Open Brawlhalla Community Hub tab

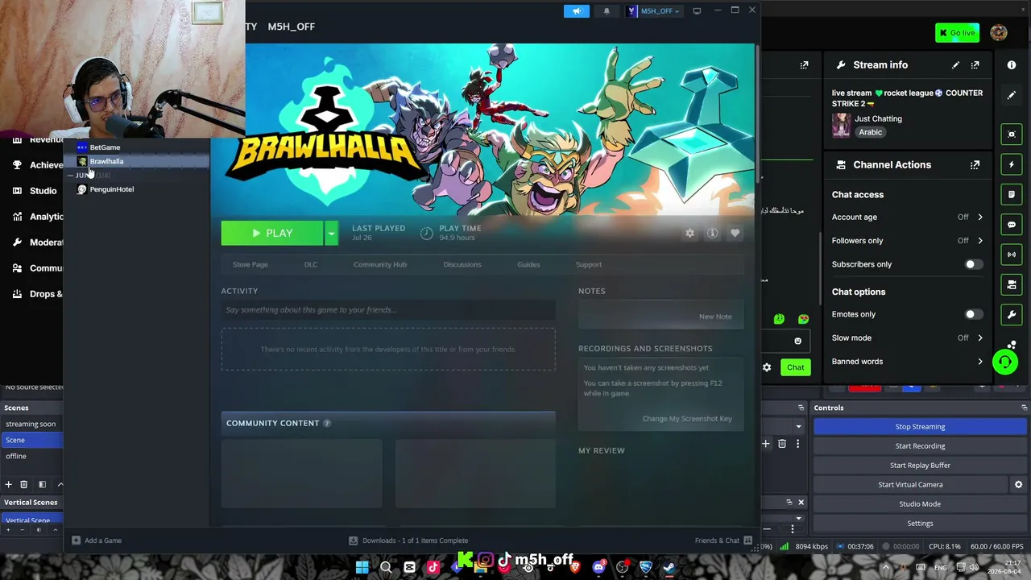380,264
